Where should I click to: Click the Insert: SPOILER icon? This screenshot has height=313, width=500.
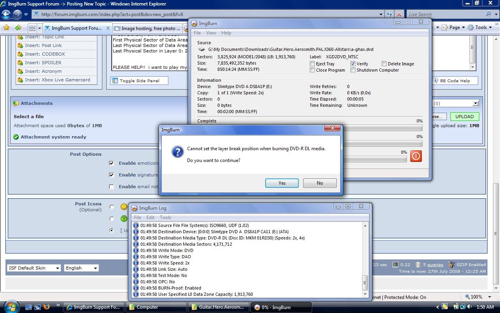(x=20, y=63)
